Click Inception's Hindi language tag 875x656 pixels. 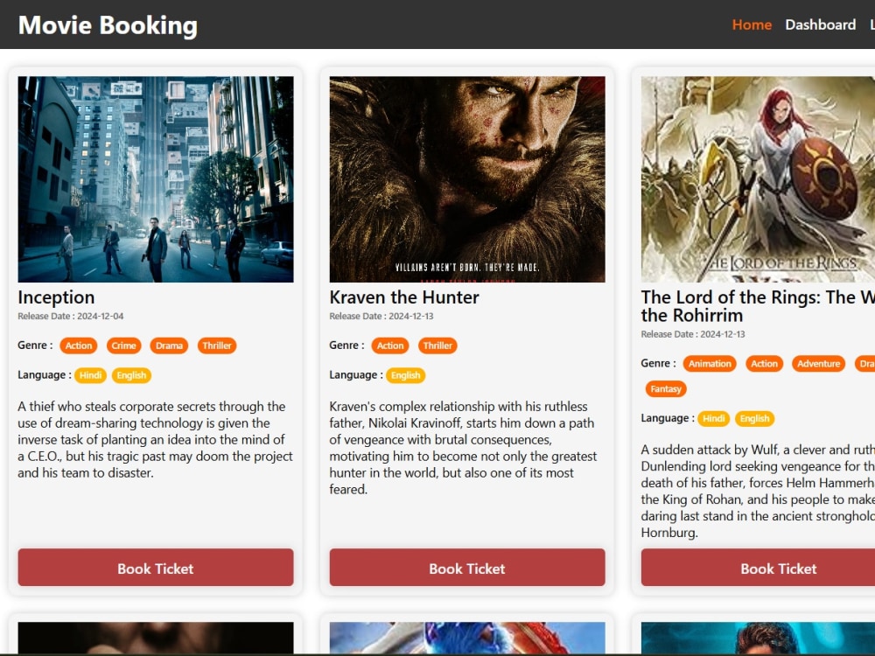[90, 375]
